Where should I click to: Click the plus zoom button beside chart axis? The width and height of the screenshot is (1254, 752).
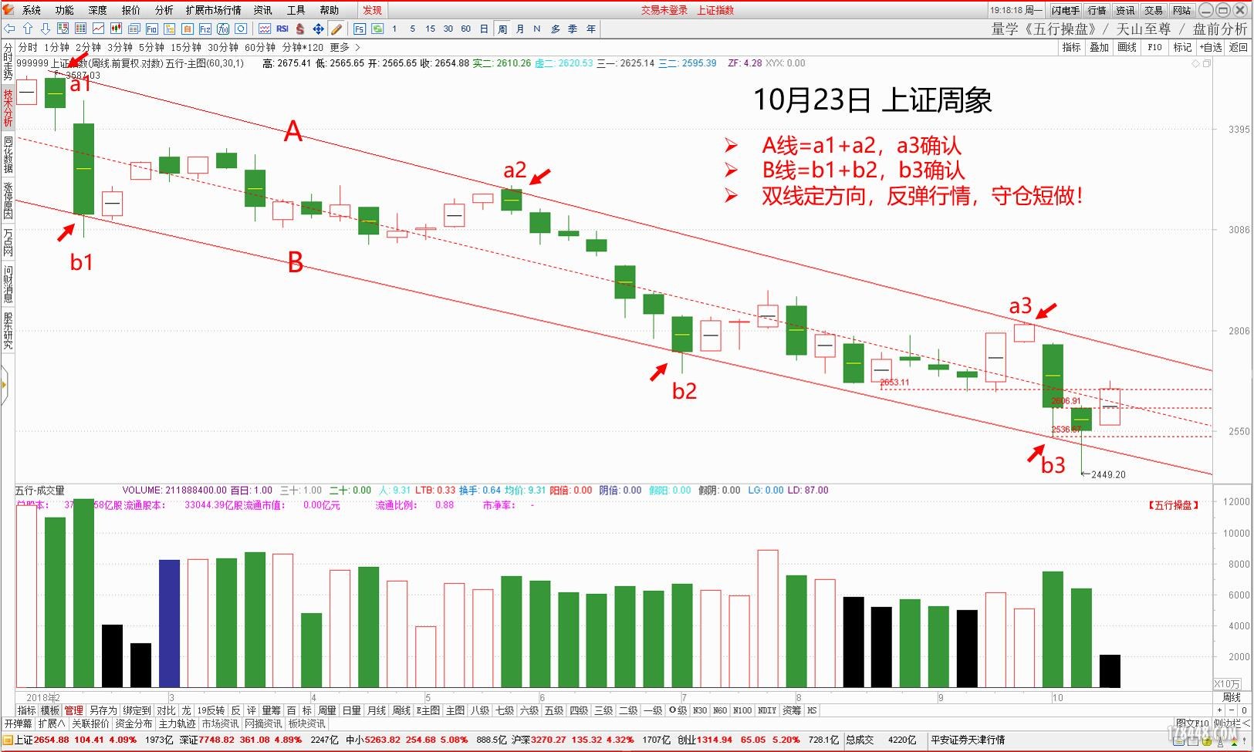point(1220,710)
